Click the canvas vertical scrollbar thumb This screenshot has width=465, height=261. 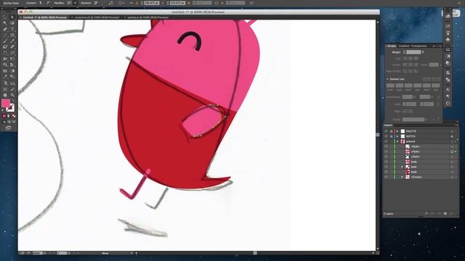(378, 135)
